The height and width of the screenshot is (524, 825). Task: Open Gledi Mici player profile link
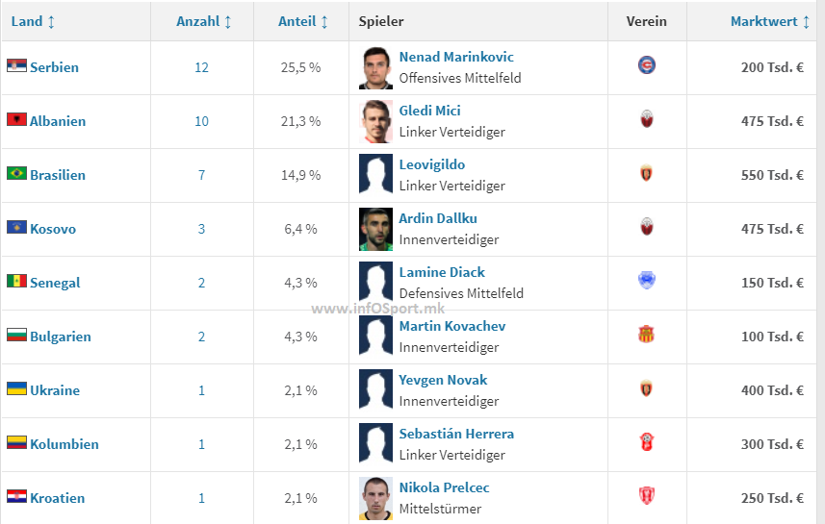click(429, 111)
